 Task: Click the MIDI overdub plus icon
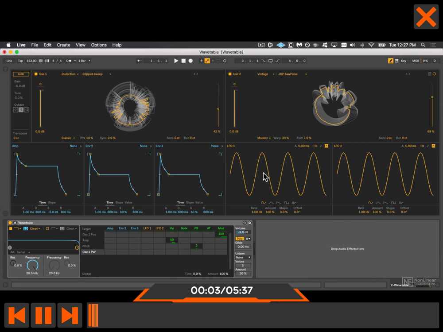pyautogui.click(x=201, y=61)
